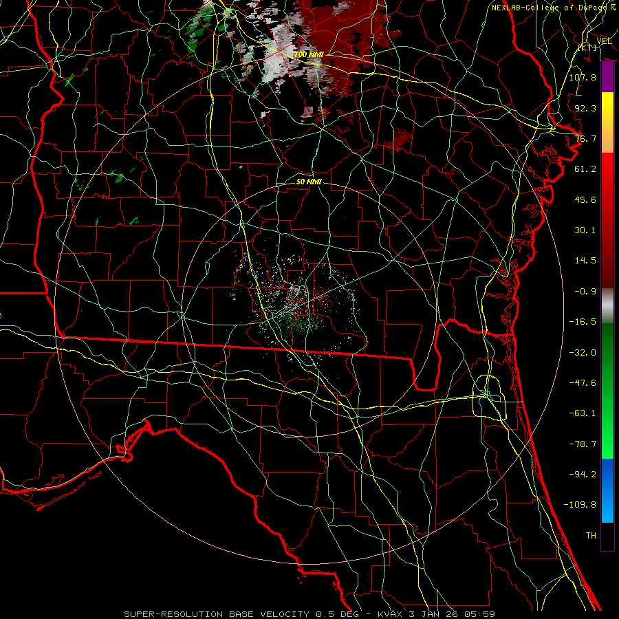This screenshot has width=619, height=619.
Task: Select the 14.5 legend value
Action: pos(585,261)
